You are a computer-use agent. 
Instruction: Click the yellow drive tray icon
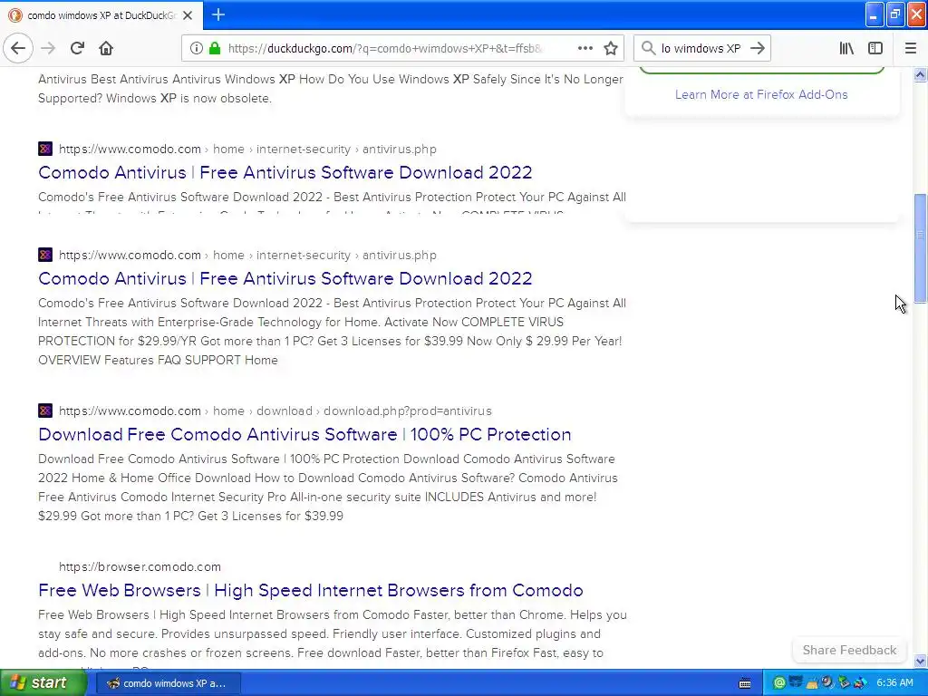[812, 683]
